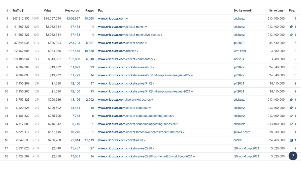
Task: Expand dropdown arrow beside /cricket-match/live-scores path
Action: [162, 35]
